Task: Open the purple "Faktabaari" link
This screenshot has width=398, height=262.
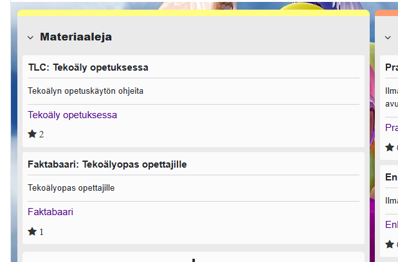Action: coord(50,212)
